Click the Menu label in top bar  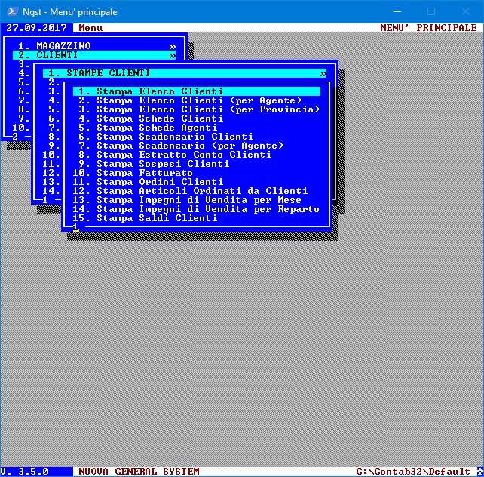(90, 28)
